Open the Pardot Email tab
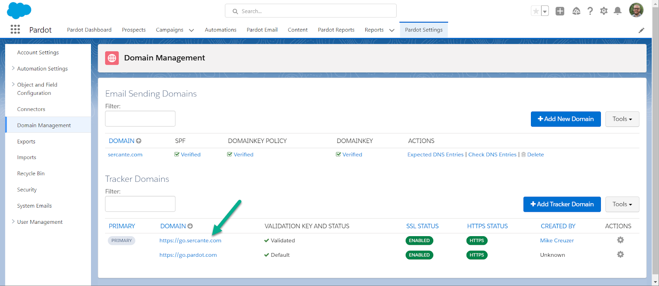Screen dimensions: 659x286 (x=262, y=30)
